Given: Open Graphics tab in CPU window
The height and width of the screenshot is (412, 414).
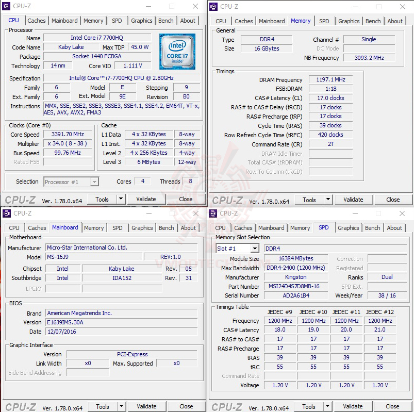Looking at the screenshot, I should (141, 21).
